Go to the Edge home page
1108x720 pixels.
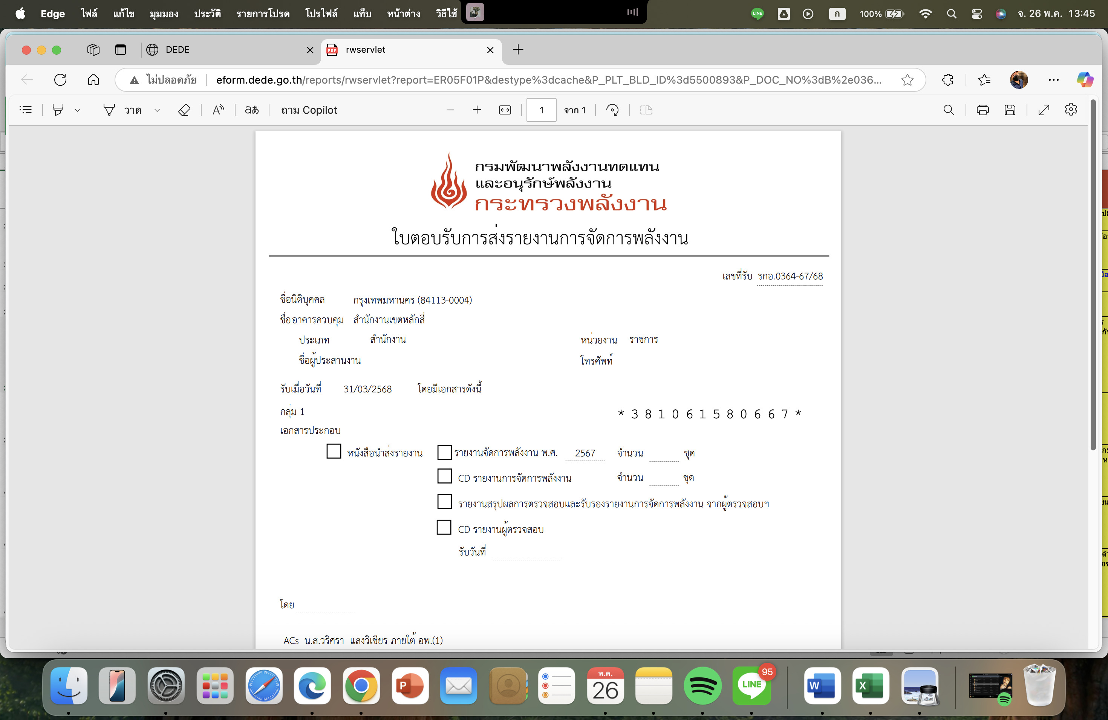pos(93,79)
